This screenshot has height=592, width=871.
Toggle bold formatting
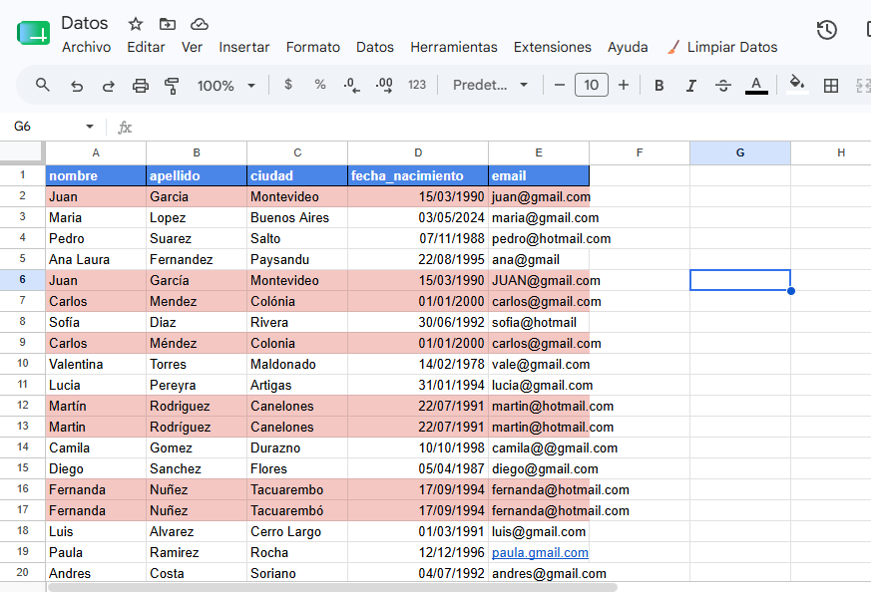point(658,86)
